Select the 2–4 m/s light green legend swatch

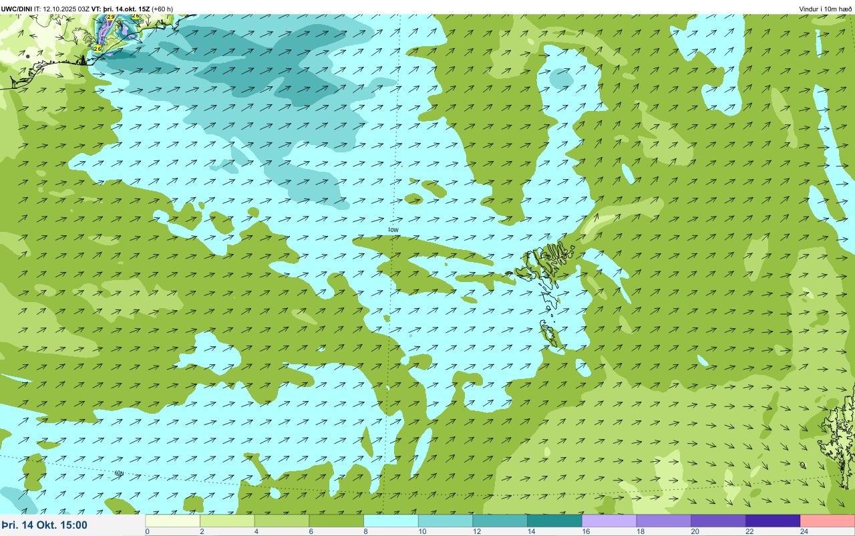click(x=228, y=521)
